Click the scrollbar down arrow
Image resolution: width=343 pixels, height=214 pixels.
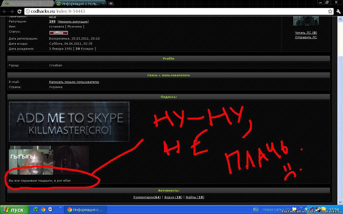coord(340,202)
